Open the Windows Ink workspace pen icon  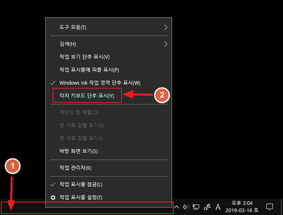207,207
